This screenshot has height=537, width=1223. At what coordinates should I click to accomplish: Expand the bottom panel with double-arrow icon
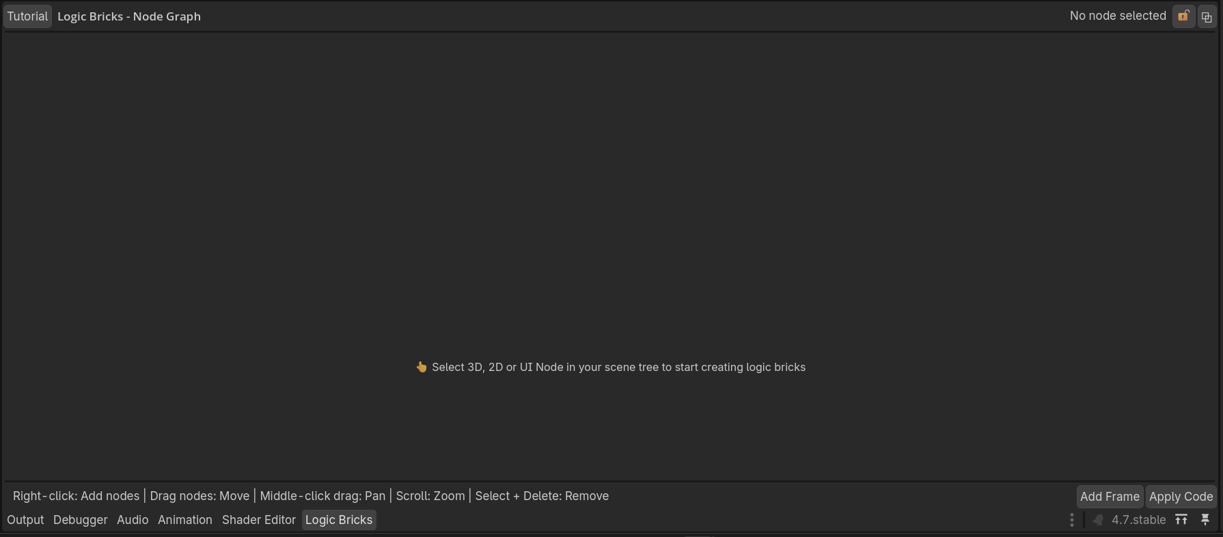pyautogui.click(x=1181, y=520)
